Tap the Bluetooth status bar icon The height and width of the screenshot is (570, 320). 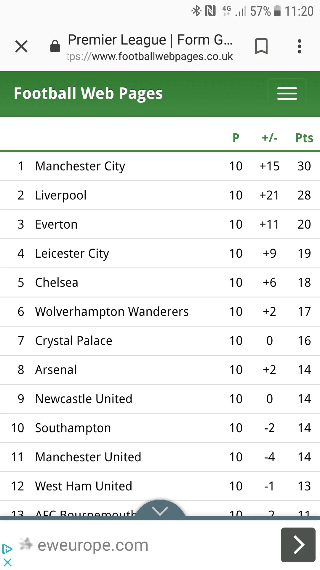click(x=196, y=11)
